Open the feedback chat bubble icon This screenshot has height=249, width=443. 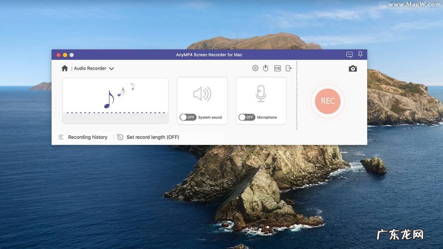point(349,54)
